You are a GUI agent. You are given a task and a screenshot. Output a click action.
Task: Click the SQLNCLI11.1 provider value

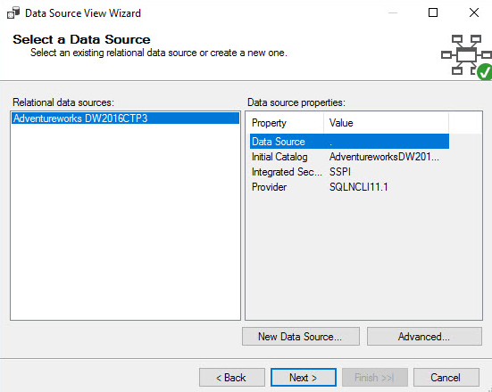[x=359, y=187]
